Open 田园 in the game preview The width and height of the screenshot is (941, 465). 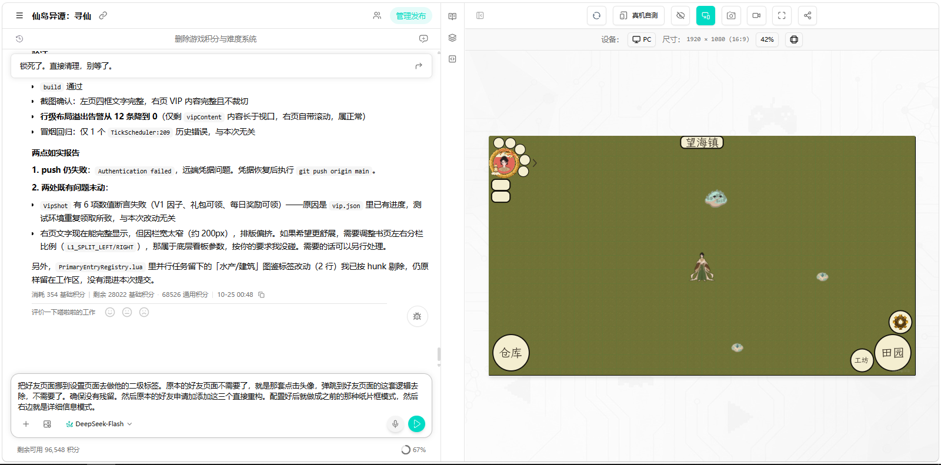coord(893,353)
